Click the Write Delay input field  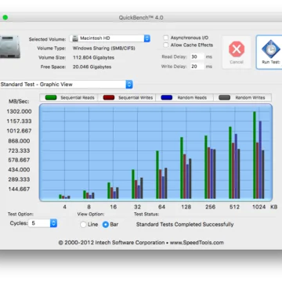197,67
